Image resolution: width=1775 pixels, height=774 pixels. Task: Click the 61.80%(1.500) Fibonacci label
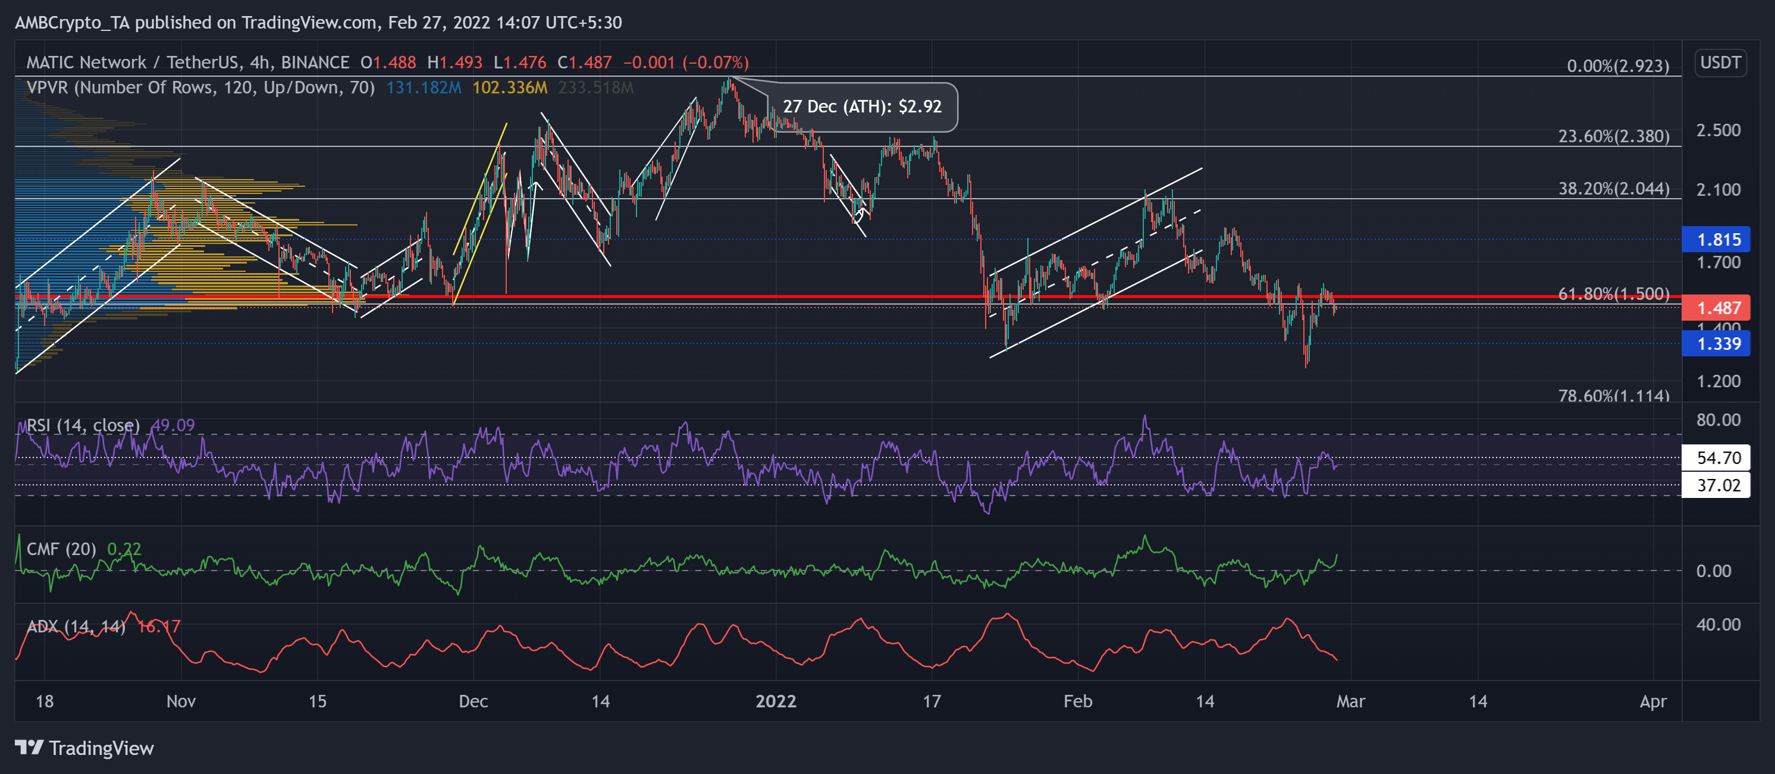point(1614,294)
